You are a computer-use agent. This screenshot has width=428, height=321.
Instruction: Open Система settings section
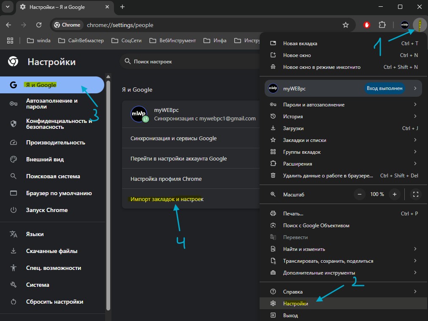pos(52,285)
